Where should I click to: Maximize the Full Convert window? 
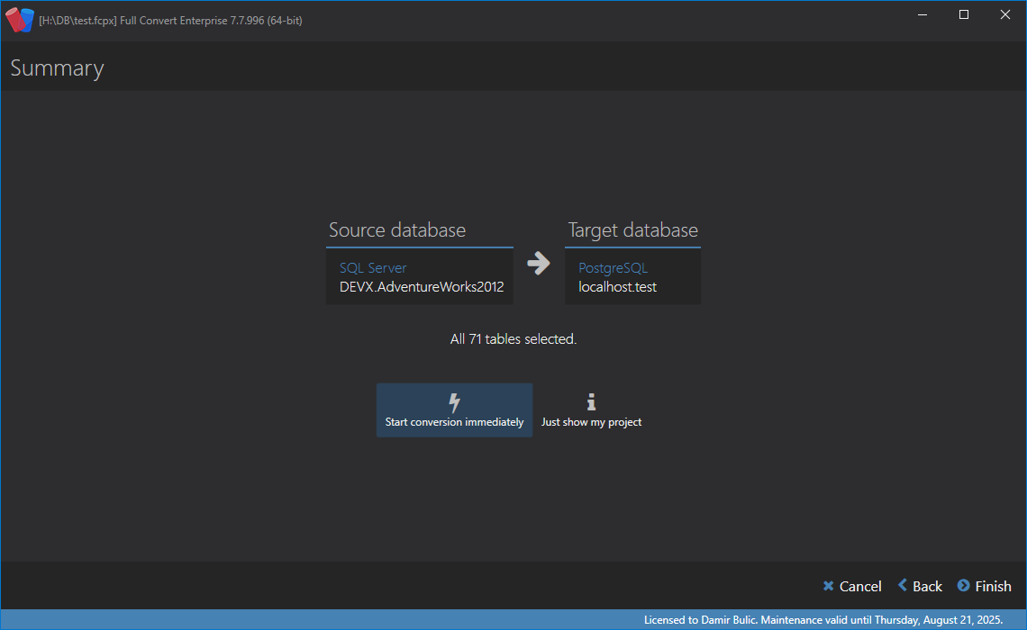(x=963, y=14)
